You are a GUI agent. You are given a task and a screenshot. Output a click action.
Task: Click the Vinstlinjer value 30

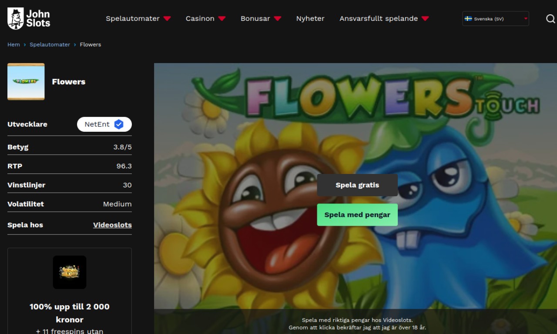tap(127, 185)
